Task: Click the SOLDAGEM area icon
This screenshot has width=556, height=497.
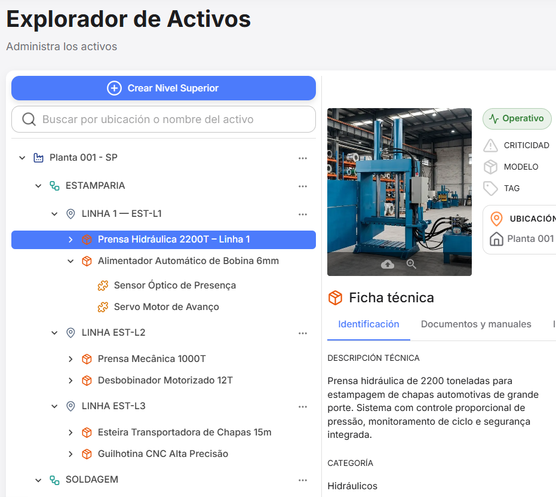Action: [54, 480]
